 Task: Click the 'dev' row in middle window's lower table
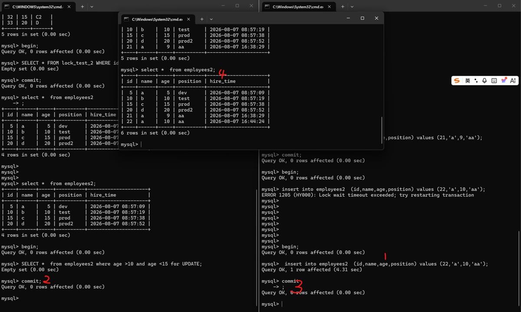[195, 93]
